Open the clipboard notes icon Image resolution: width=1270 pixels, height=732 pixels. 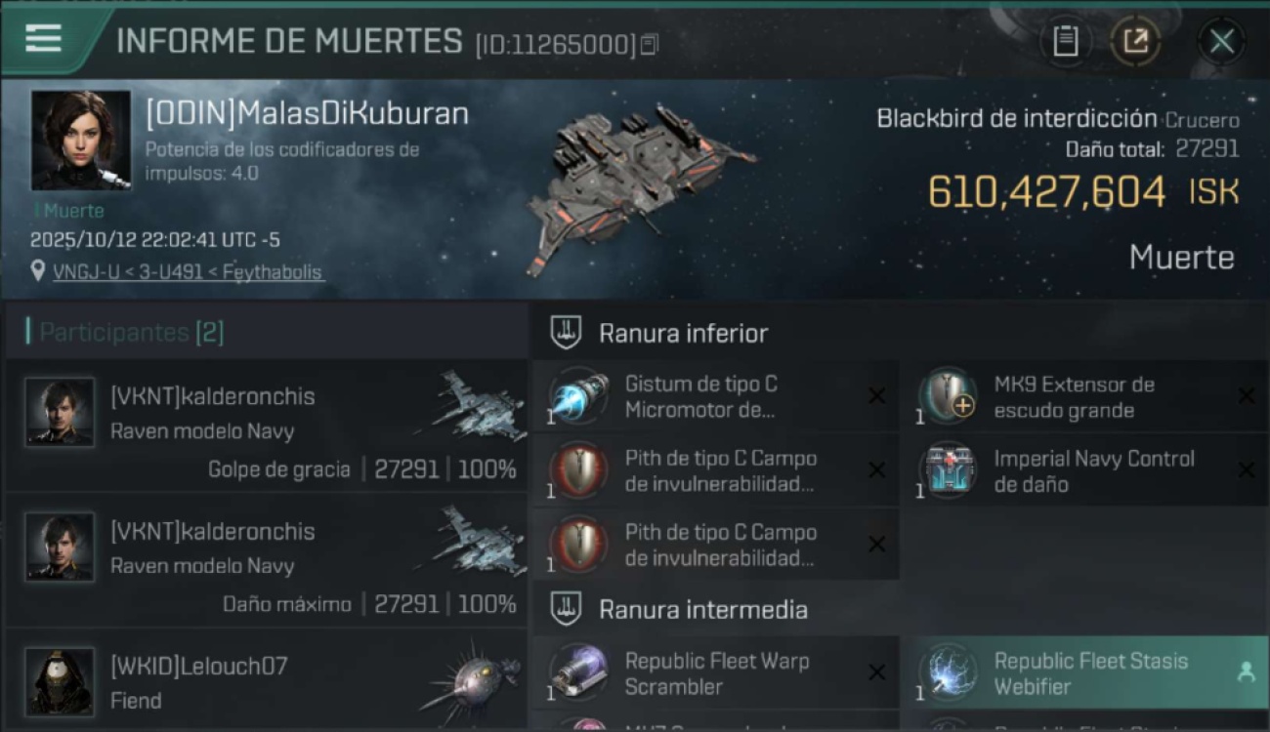pyautogui.click(x=1066, y=41)
